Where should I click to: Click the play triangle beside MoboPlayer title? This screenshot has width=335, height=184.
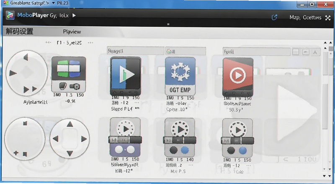pos(74,15)
